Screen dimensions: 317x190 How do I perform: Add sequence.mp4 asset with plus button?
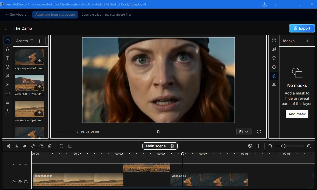40,112
